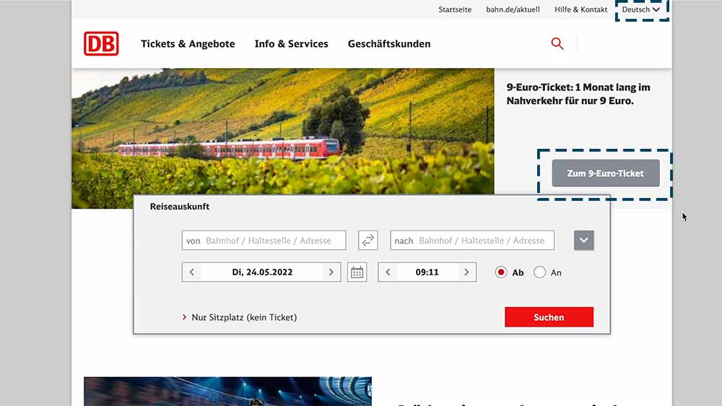Click the red Suchen button
722x406 pixels.
click(x=549, y=317)
